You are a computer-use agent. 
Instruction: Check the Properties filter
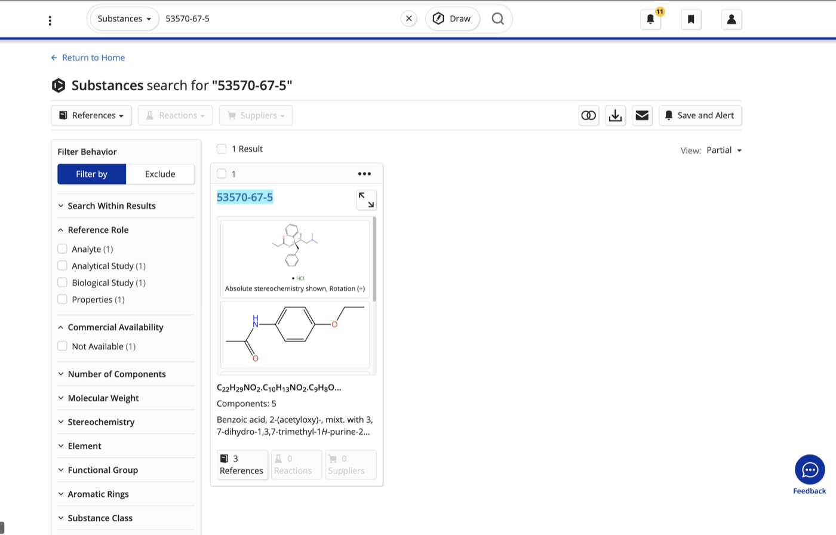click(62, 299)
